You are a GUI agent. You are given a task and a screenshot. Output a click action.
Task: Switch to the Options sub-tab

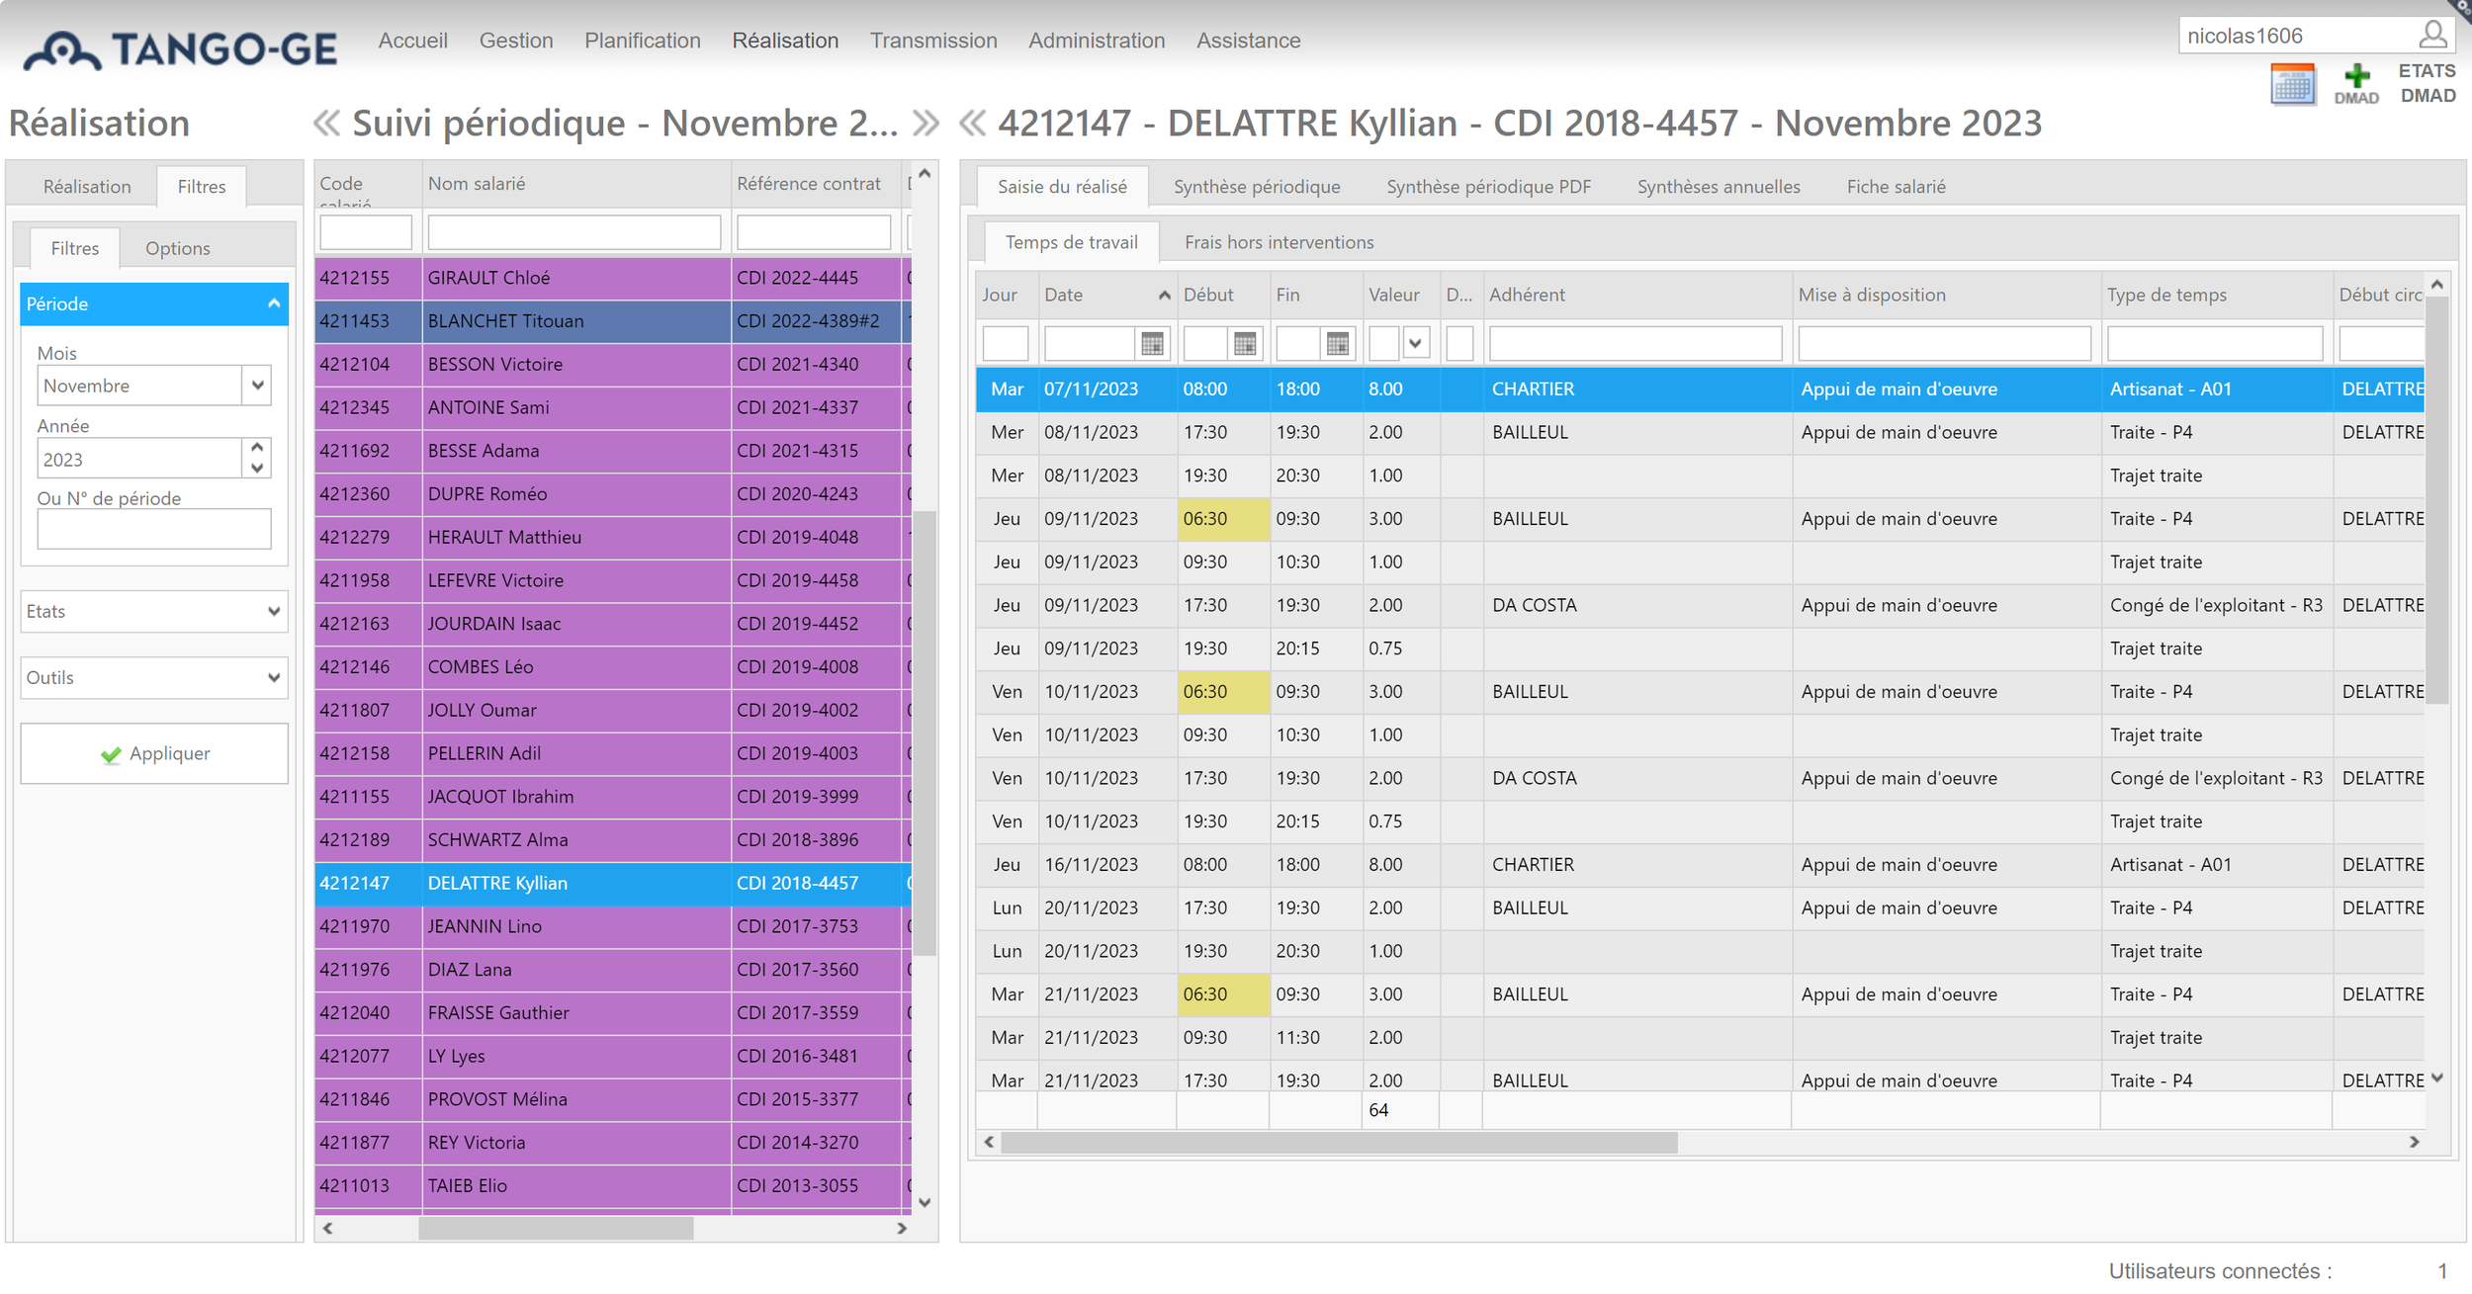click(x=178, y=248)
